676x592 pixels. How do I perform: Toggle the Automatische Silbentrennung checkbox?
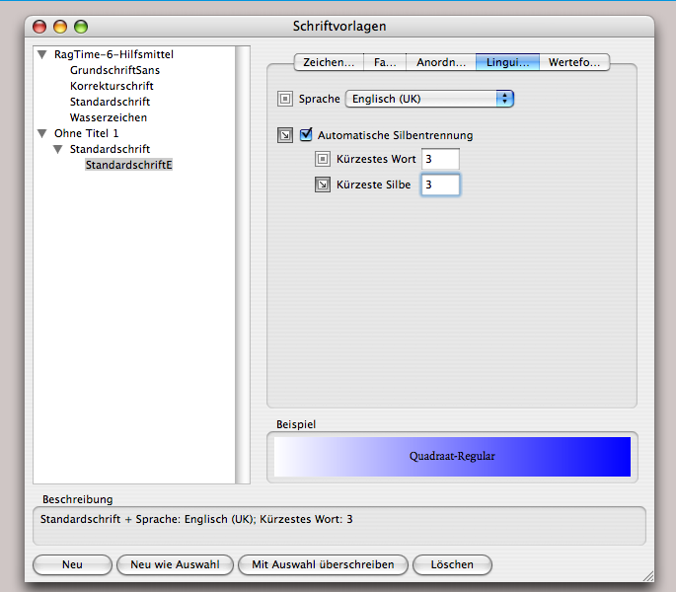coord(307,135)
